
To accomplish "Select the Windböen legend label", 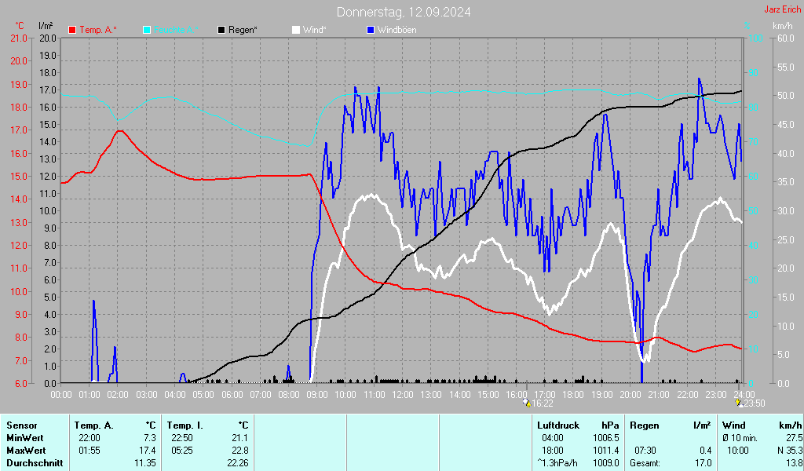I will [397, 30].
